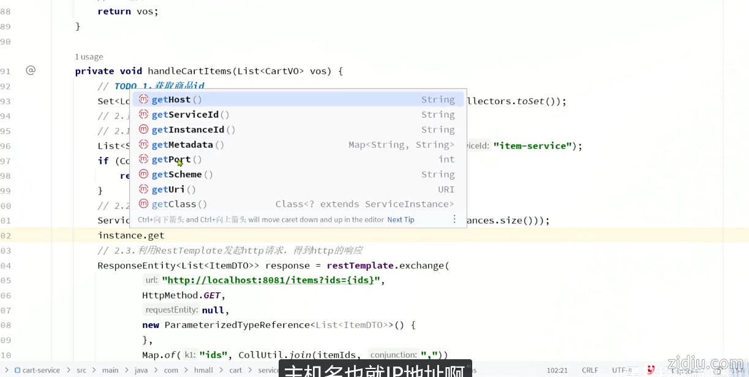Open the CRLF line separator selector
The height and width of the screenshot is (377, 749).
pos(590,370)
